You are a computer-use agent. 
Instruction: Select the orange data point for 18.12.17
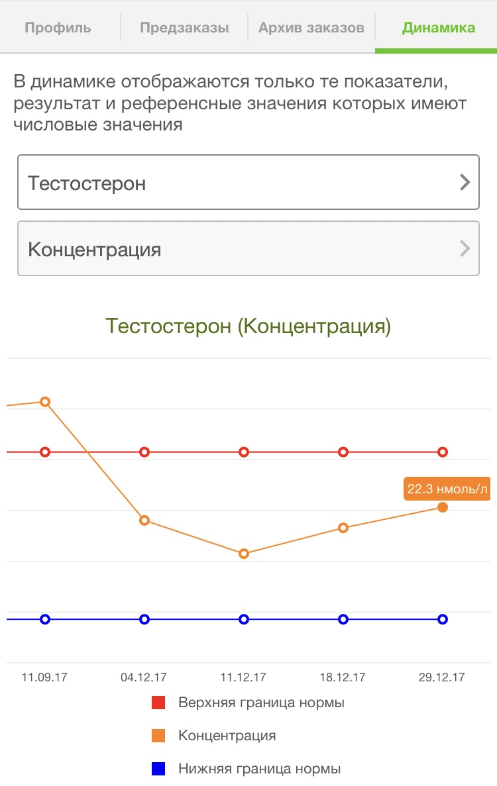[x=343, y=527]
